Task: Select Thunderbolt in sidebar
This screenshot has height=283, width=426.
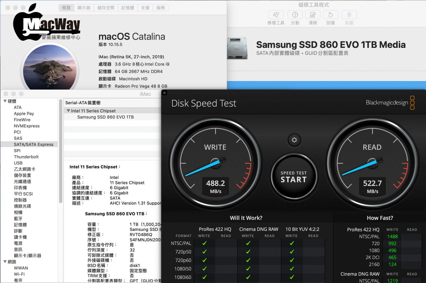Action: coord(26,157)
